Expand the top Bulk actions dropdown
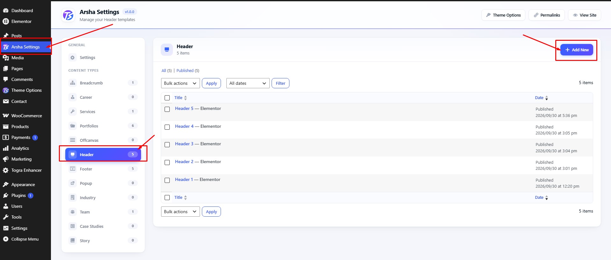This screenshot has width=611, height=260. 180,83
